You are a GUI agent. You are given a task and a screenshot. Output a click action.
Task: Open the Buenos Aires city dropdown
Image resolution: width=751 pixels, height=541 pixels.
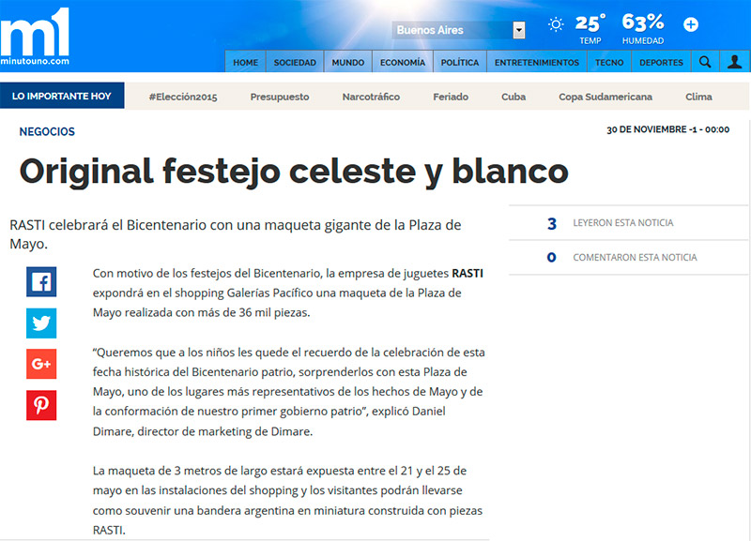tap(458, 30)
